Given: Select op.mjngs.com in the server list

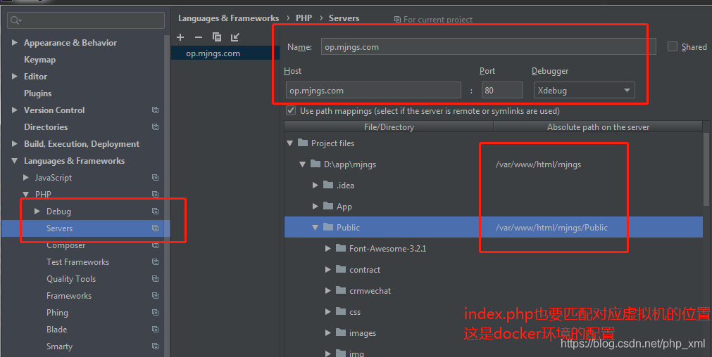Looking at the screenshot, I should 213,53.
